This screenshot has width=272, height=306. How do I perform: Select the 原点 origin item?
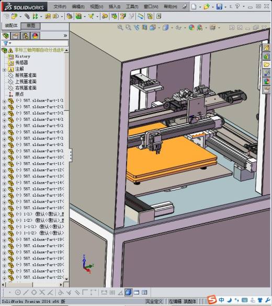coord(19,94)
